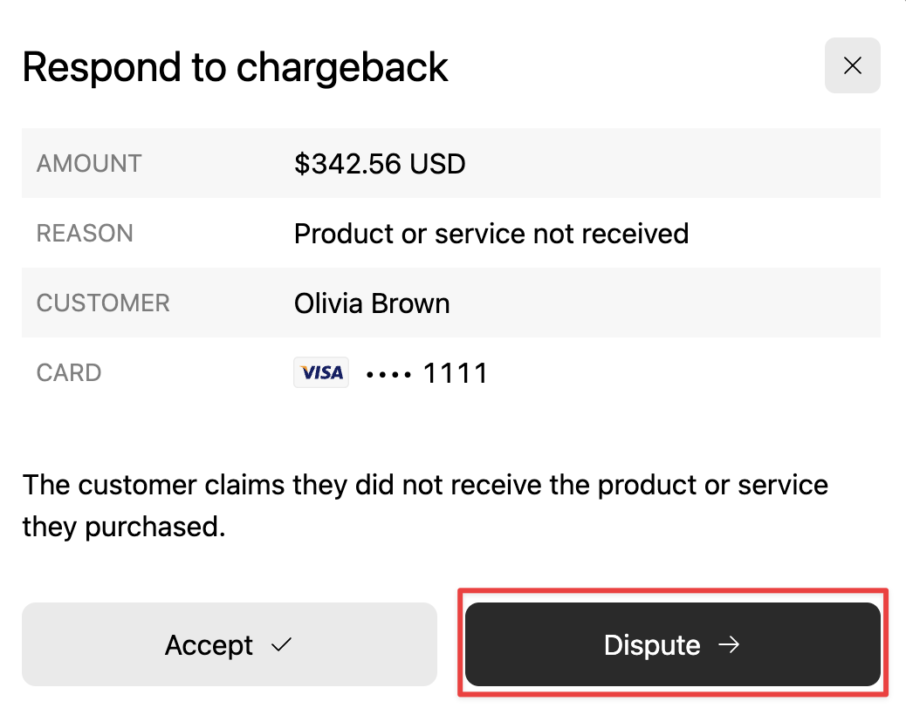Viewport: 906px width, 708px height.
Task: Close the Respond to chargeback dialog
Action: pos(852,65)
